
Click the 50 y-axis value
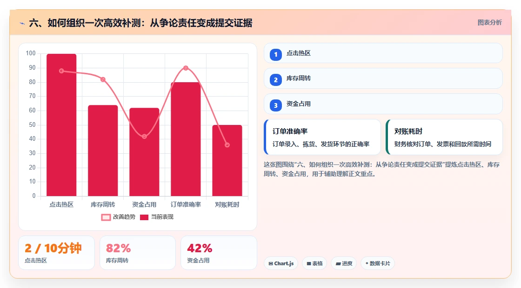(32, 125)
